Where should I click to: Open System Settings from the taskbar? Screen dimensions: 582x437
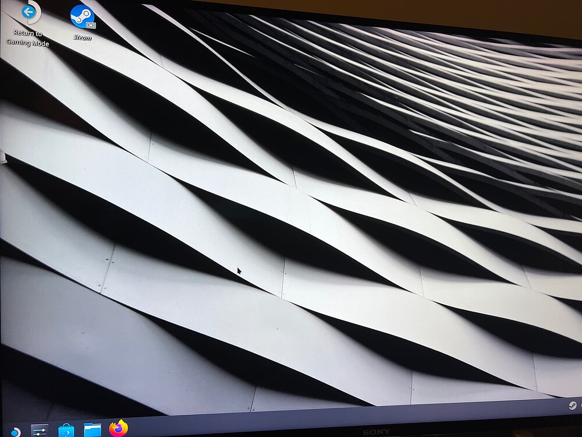tap(40, 431)
